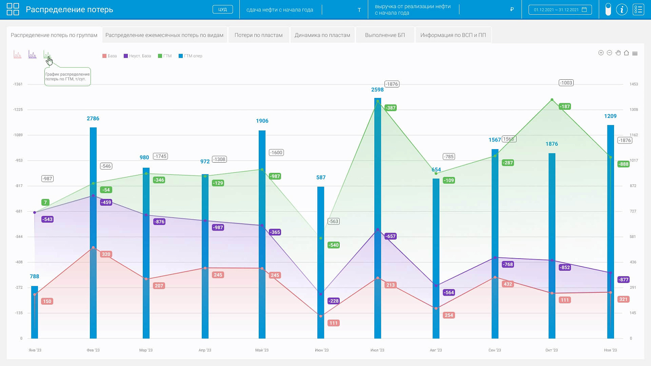Click the red 320 data label

click(x=106, y=254)
